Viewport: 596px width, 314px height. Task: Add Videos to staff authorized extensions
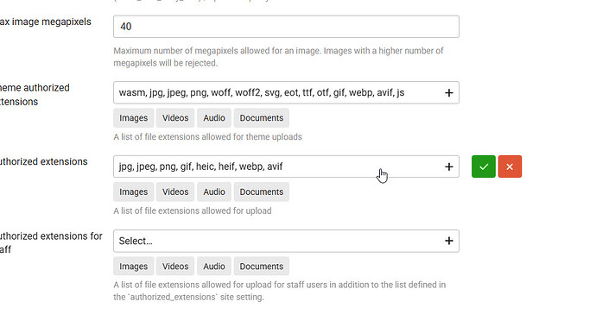(175, 267)
